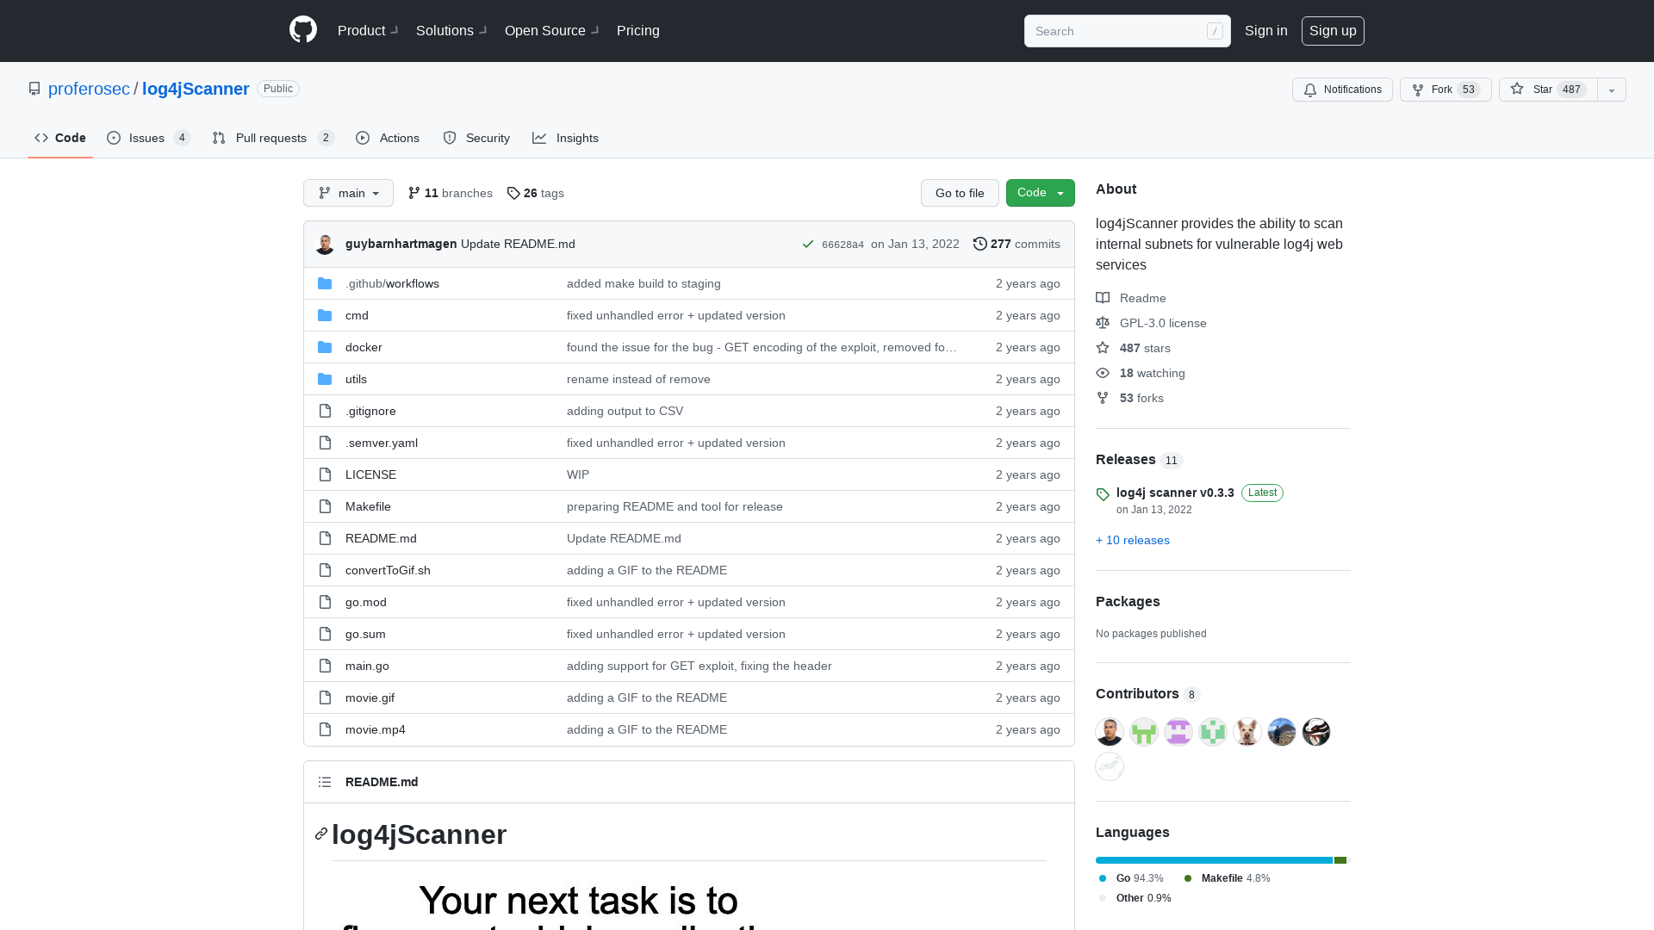This screenshot has width=1654, height=930.
Task: Expand the Open Source menu
Action: point(551,30)
